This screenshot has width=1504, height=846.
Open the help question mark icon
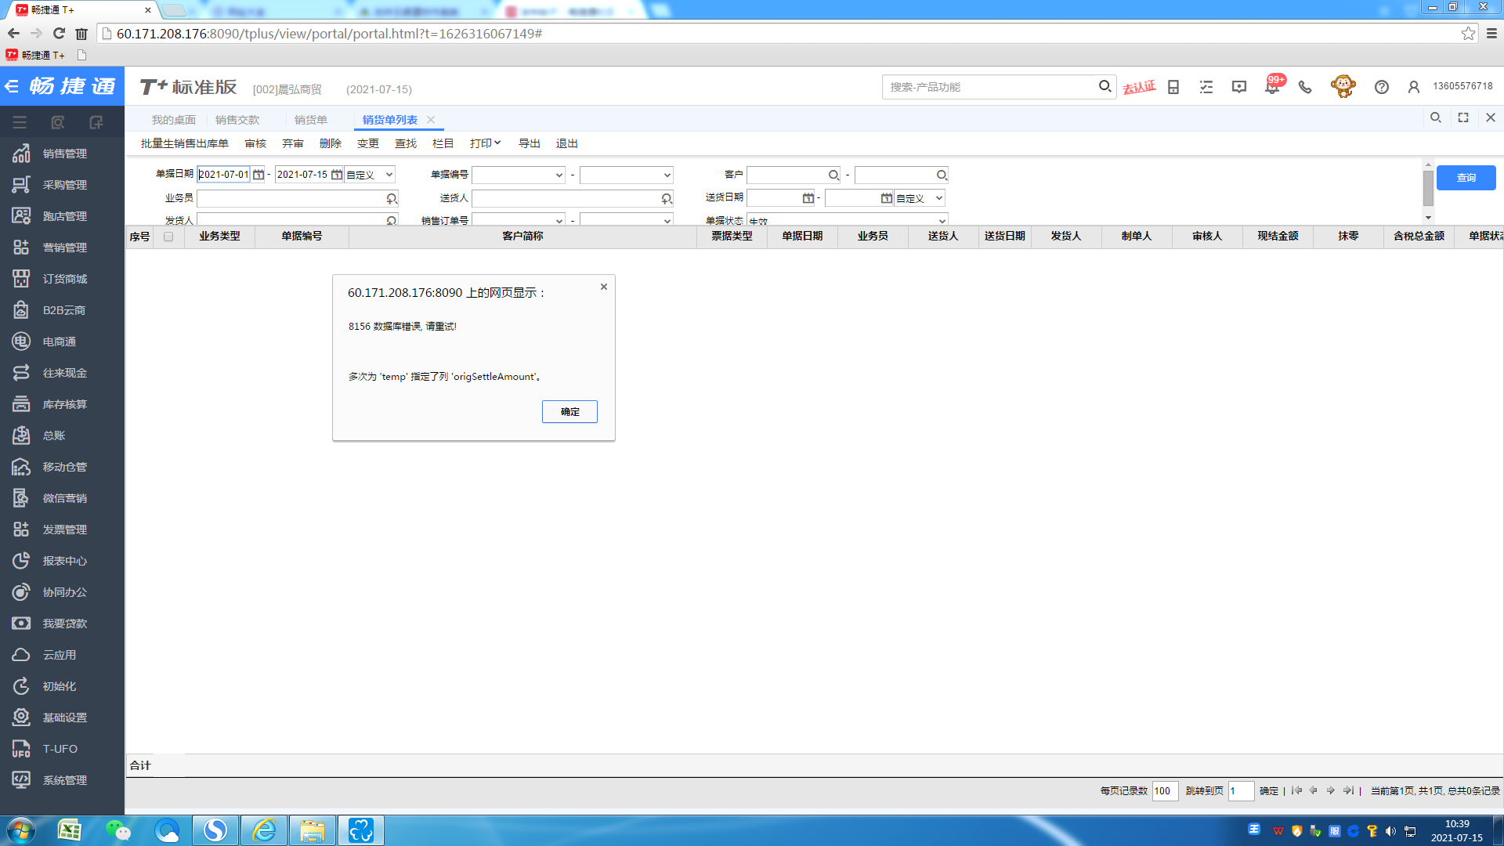point(1382,87)
